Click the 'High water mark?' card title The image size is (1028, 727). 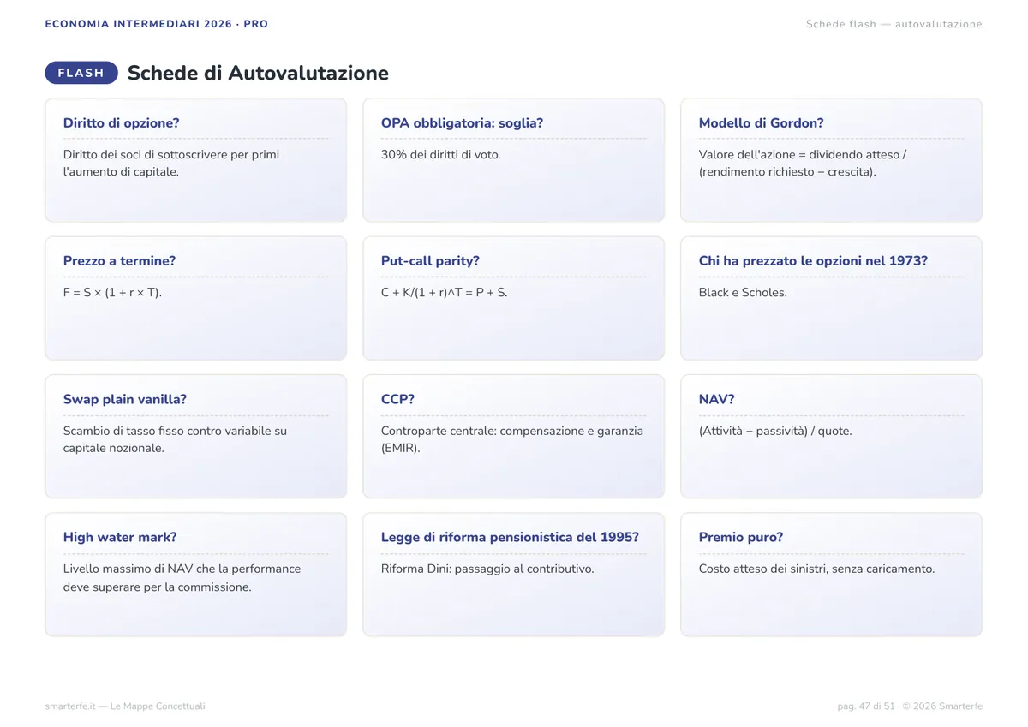tap(120, 537)
